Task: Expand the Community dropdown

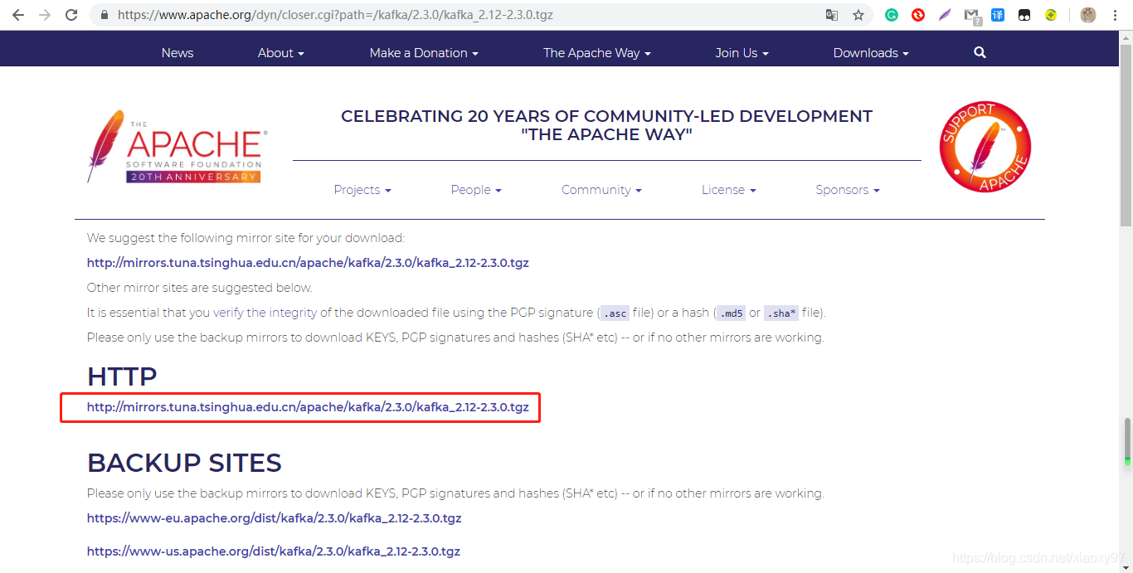Action: tap(601, 190)
